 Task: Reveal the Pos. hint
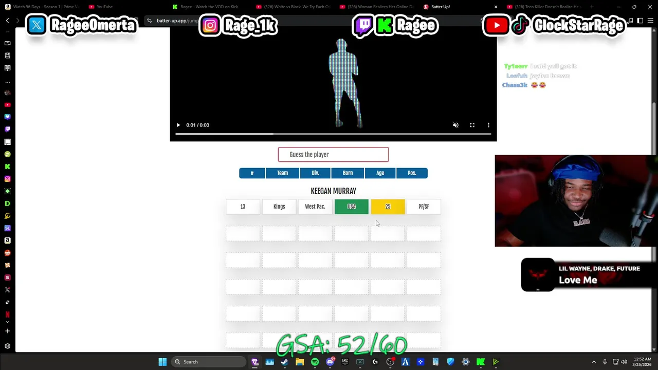412,173
